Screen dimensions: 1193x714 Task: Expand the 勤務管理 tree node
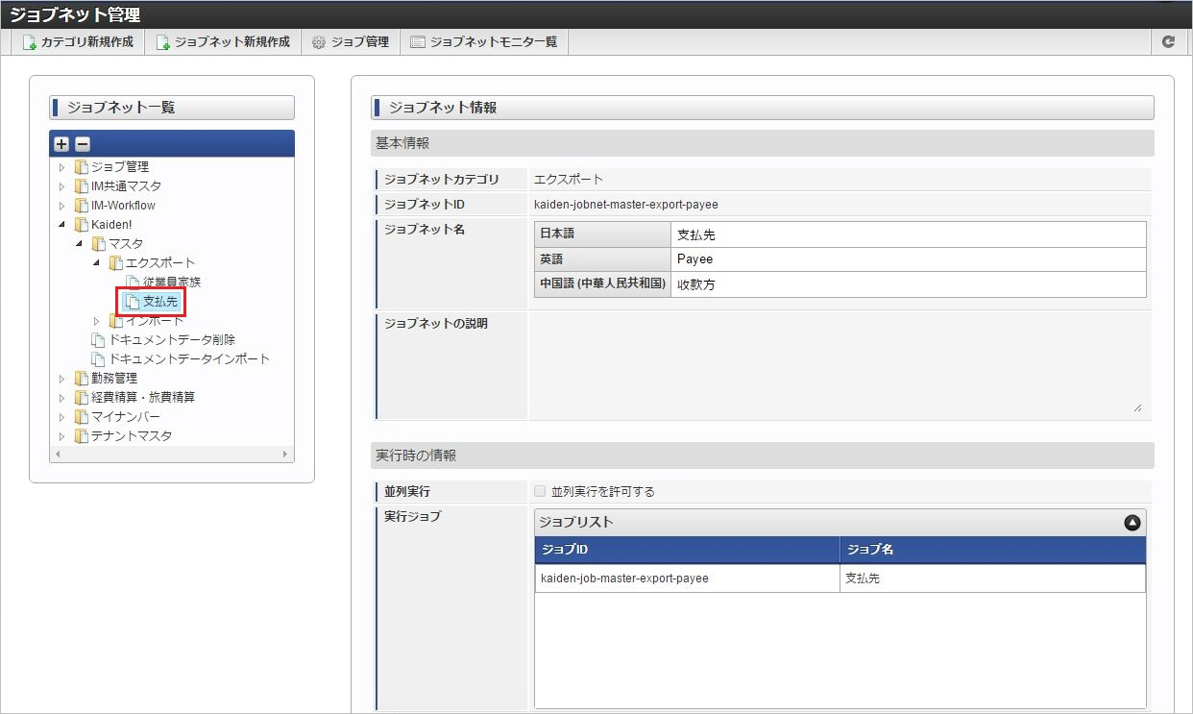[62, 379]
